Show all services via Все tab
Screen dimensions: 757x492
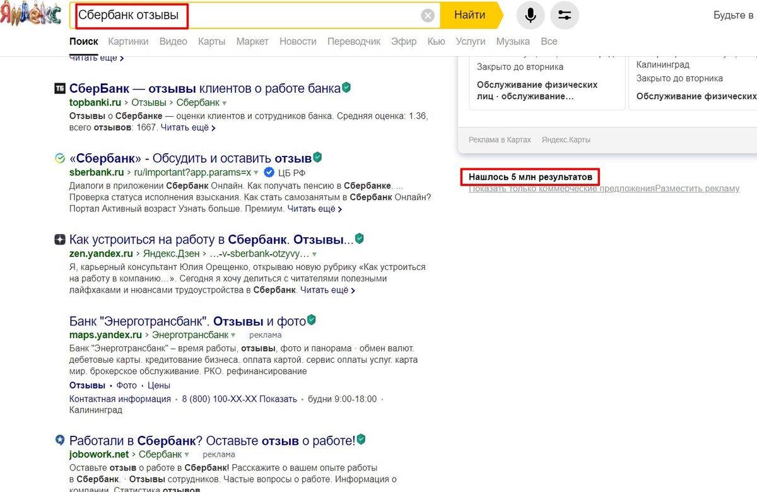coord(549,41)
